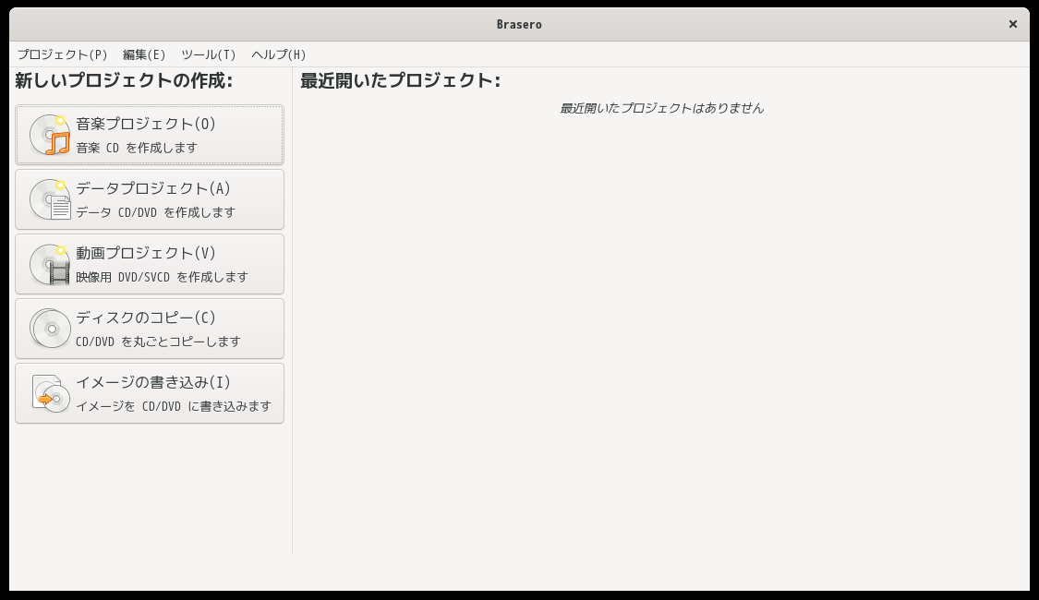Start a new 音楽プロジェクト(O)
1039x600 pixels.
click(146, 124)
